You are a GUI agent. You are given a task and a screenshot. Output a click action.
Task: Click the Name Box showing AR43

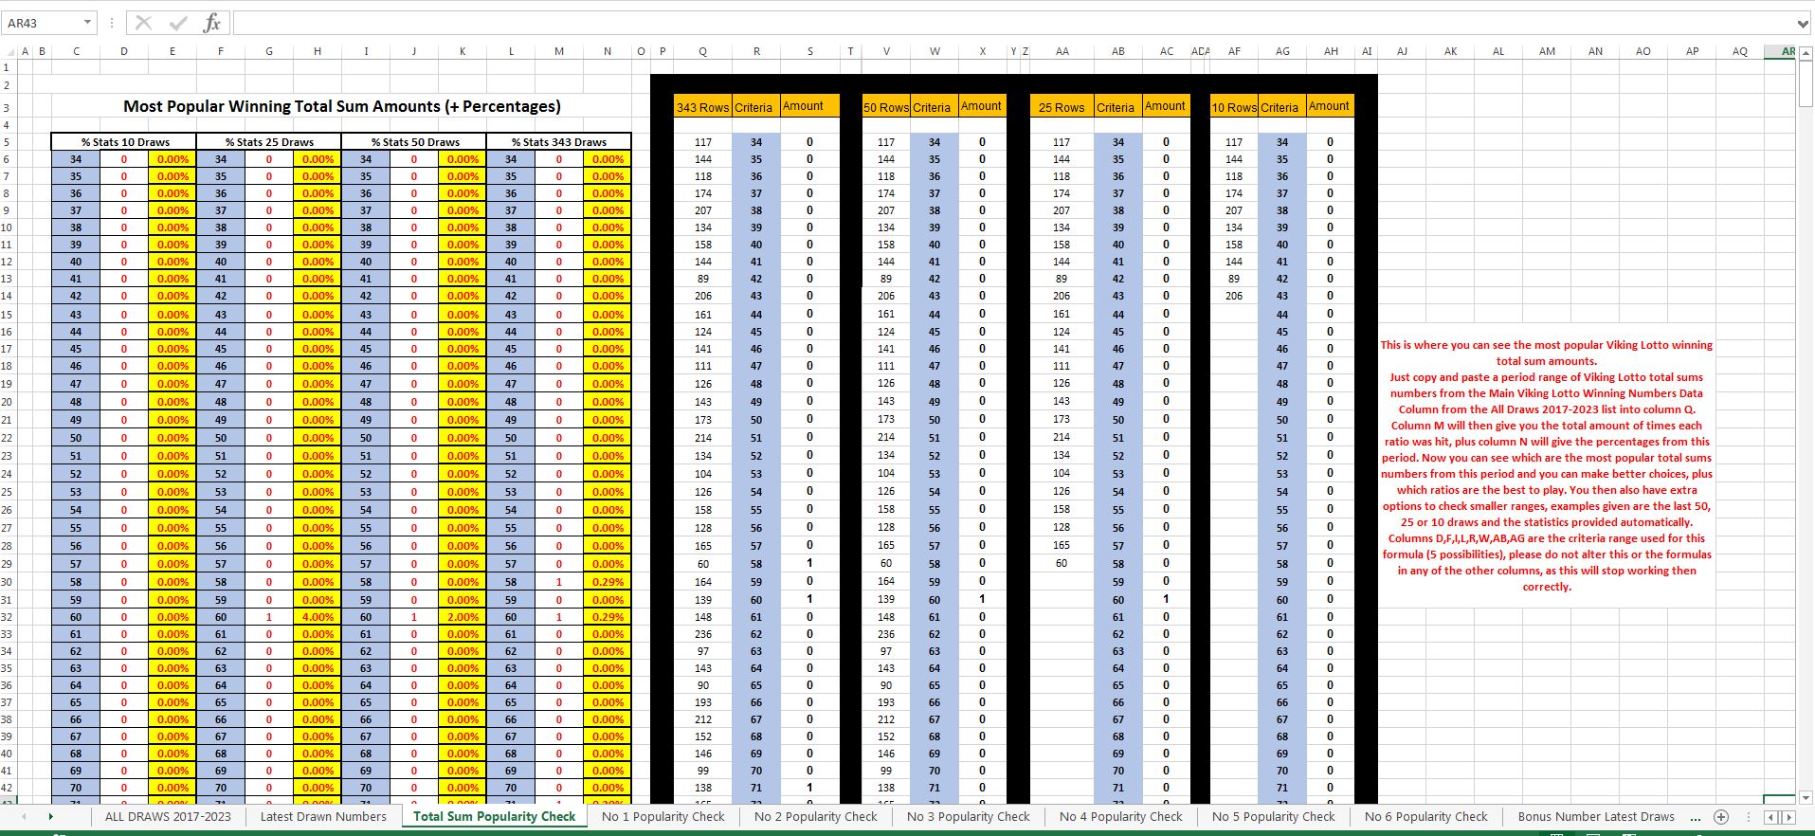pos(42,23)
